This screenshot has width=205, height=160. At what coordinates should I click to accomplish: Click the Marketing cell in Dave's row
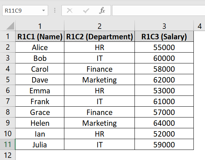coord(99,80)
